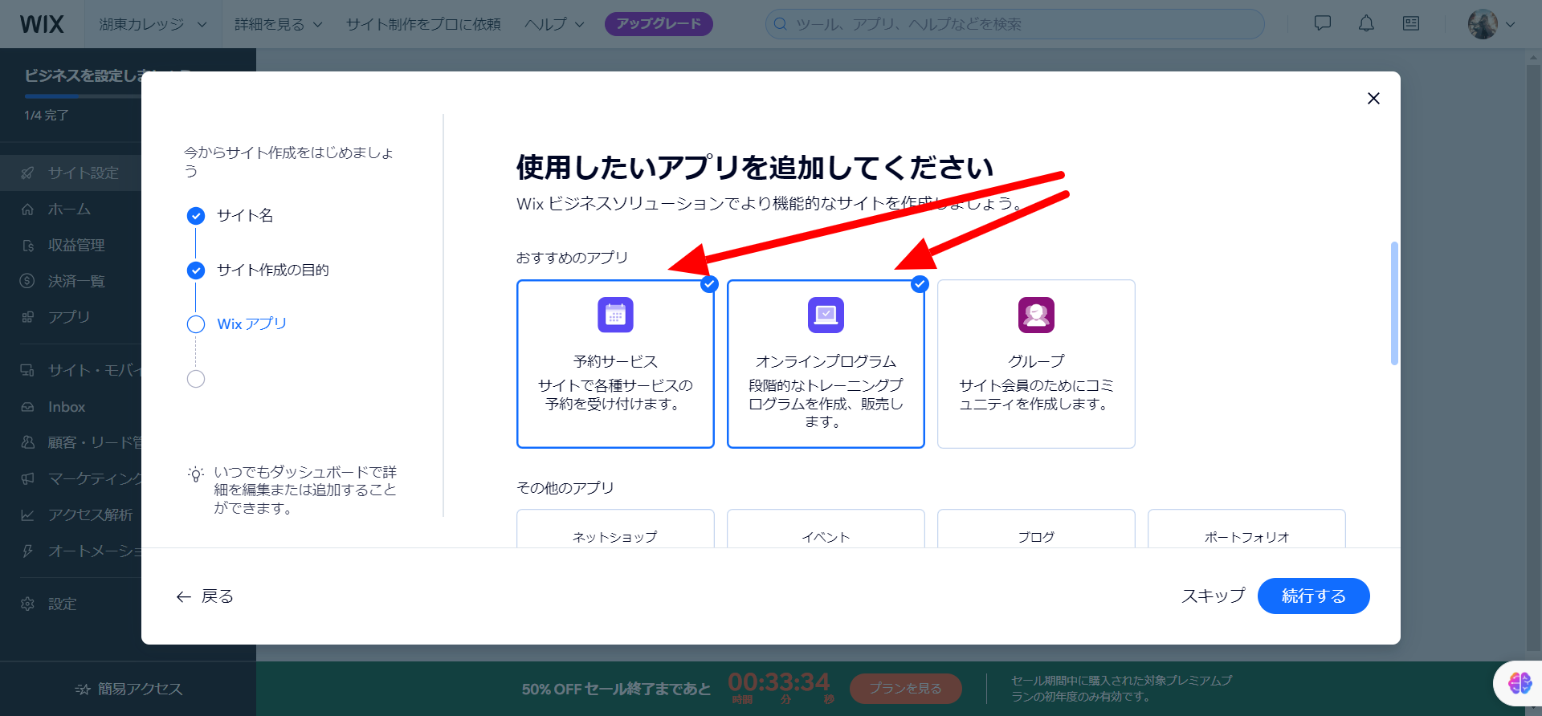The width and height of the screenshot is (1542, 716).
Task: Click the オンラインプログラム app icon
Action: tap(826, 315)
